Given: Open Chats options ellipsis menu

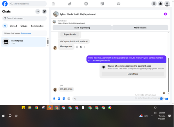Looking at the screenshot, I should pos(38,11).
